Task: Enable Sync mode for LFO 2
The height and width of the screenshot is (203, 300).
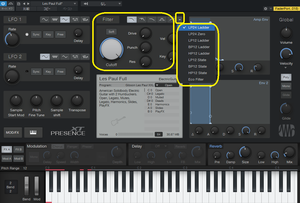Action: [36, 72]
